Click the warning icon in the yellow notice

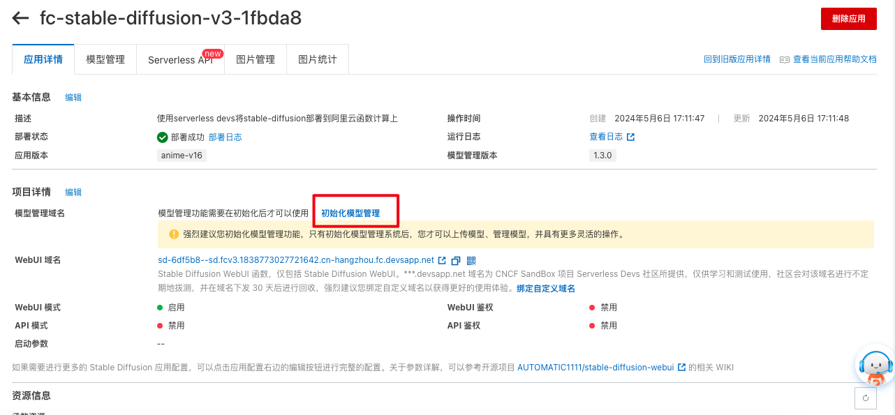tap(174, 234)
